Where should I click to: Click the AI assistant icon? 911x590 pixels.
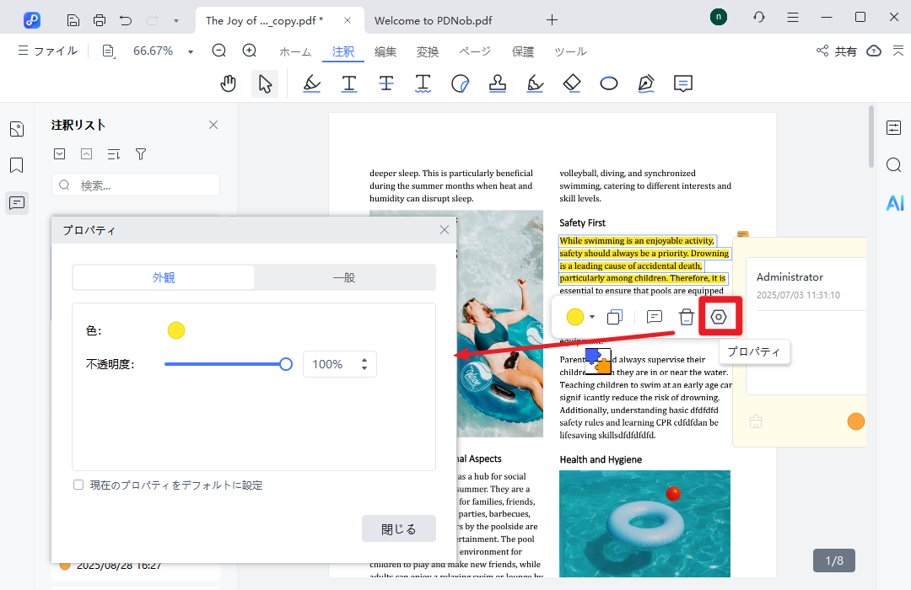894,202
